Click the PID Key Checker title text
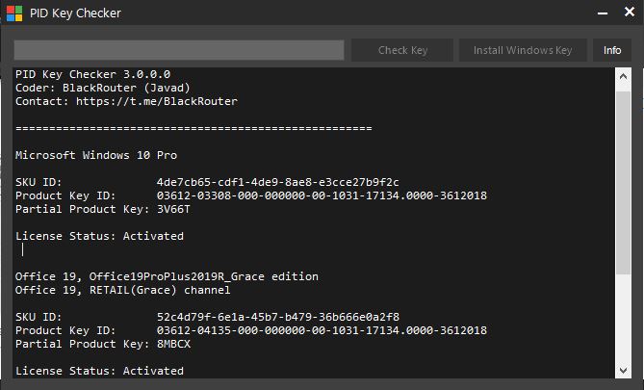Image resolution: width=644 pixels, height=390 pixels. coord(75,13)
